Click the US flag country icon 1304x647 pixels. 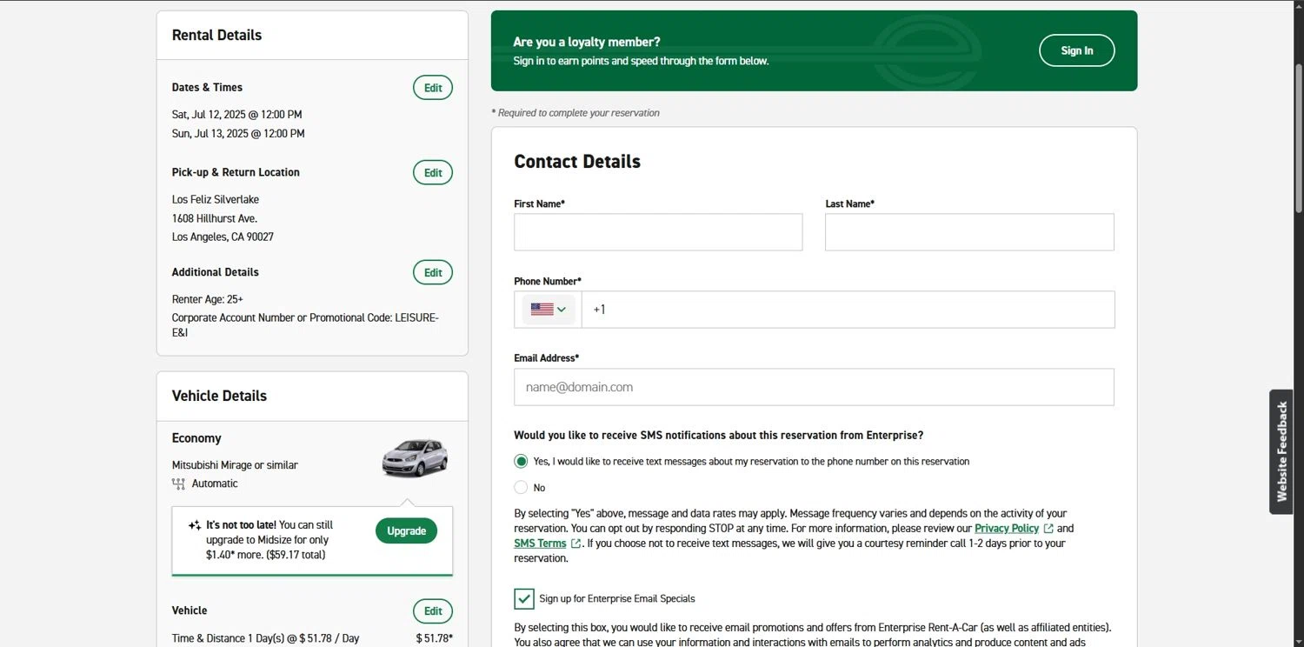pos(542,310)
